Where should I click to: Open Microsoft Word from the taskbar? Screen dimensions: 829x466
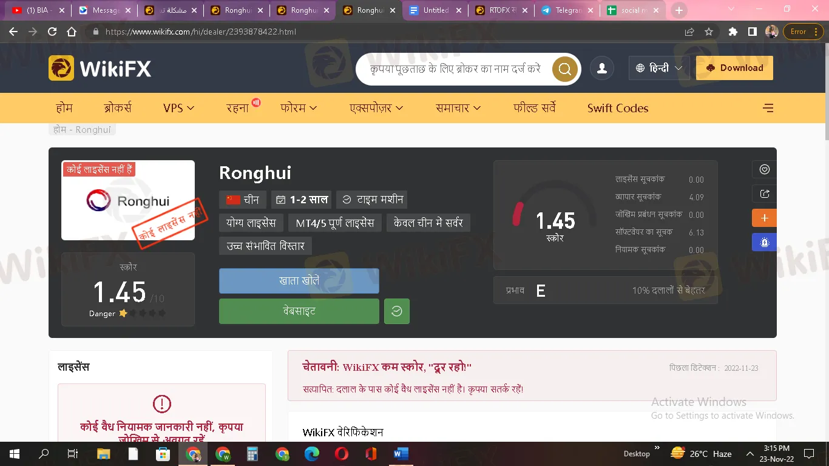(x=401, y=454)
